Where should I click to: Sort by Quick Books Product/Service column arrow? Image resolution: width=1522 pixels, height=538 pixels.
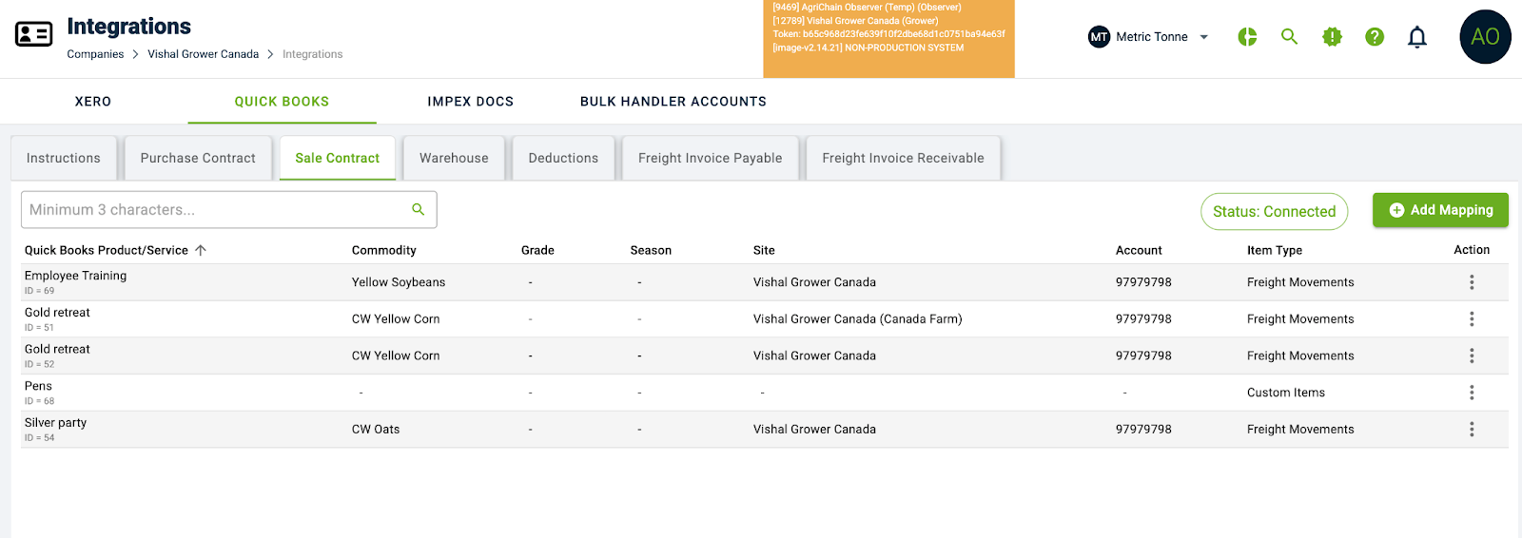point(201,251)
